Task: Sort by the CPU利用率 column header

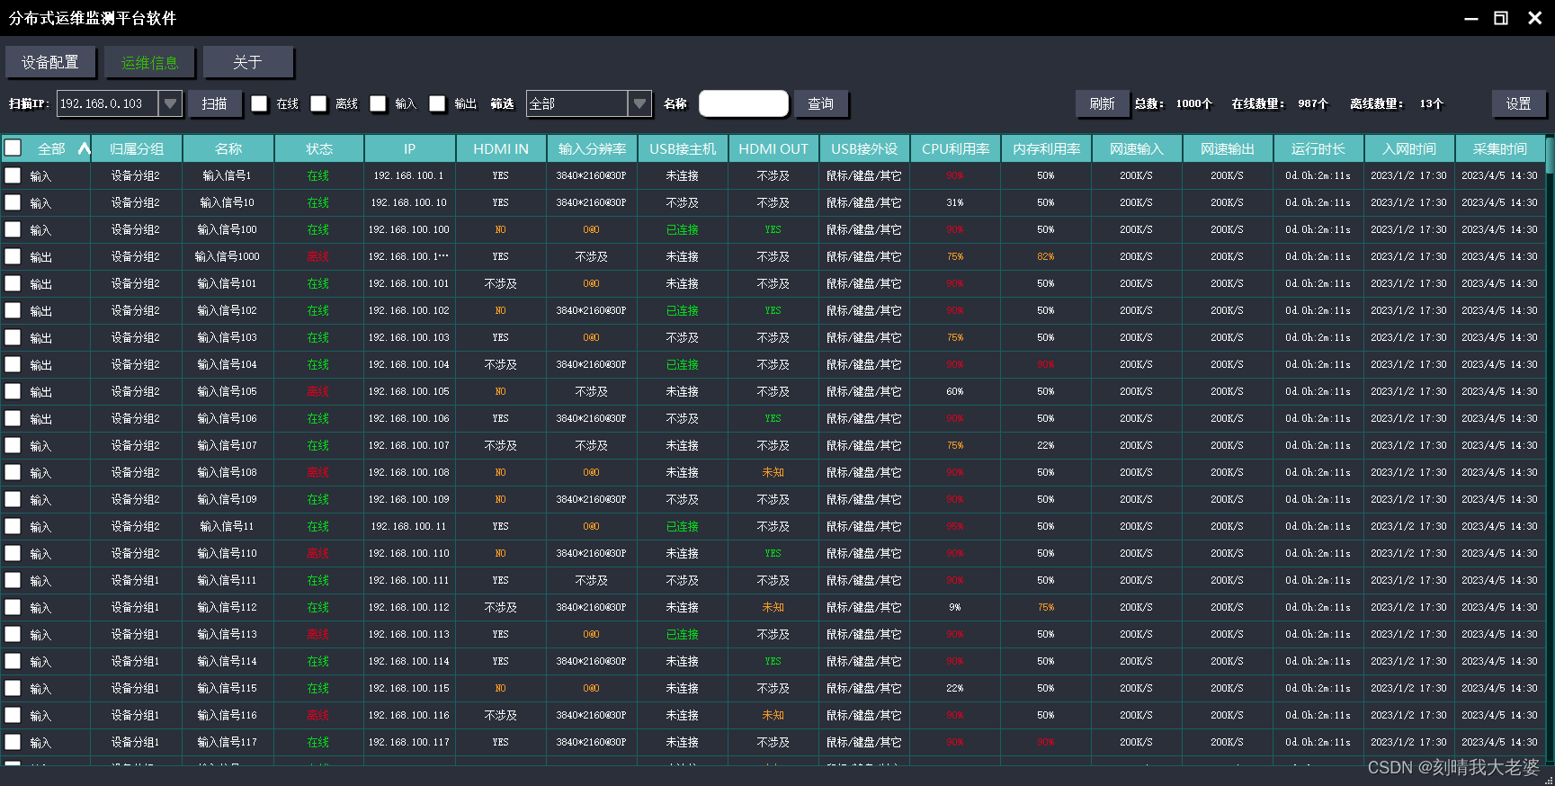Action: click(955, 148)
